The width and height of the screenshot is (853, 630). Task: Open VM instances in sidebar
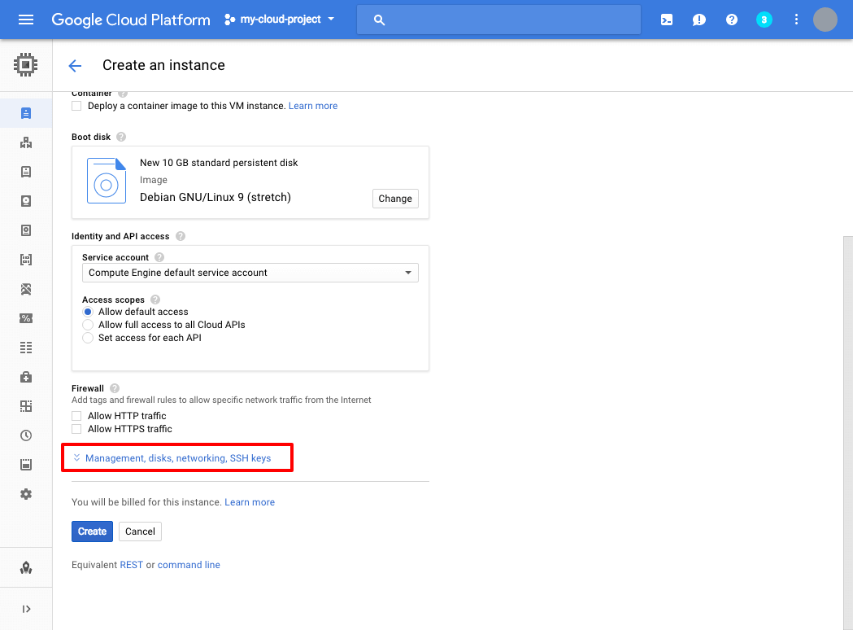(x=25, y=113)
